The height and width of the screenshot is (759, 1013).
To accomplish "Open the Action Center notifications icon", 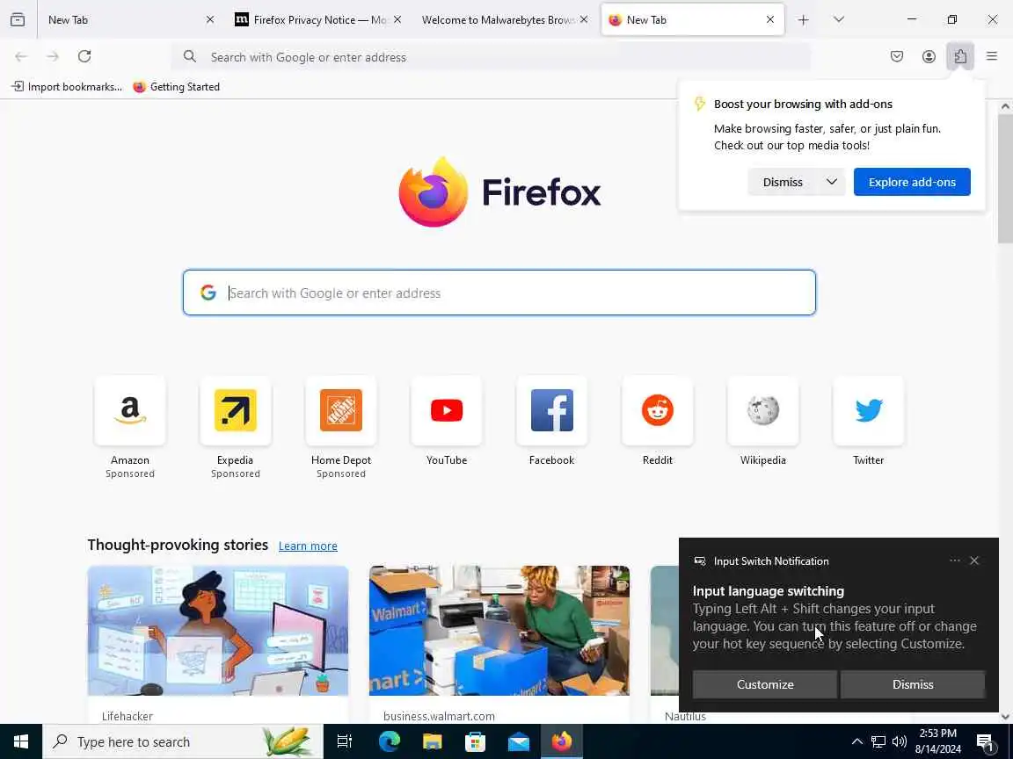I will click(985, 741).
